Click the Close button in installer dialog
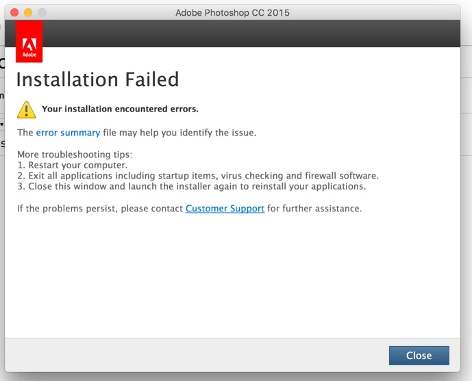 point(419,356)
